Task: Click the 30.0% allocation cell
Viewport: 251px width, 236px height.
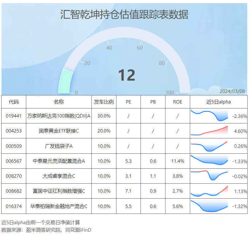Action: (104, 116)
